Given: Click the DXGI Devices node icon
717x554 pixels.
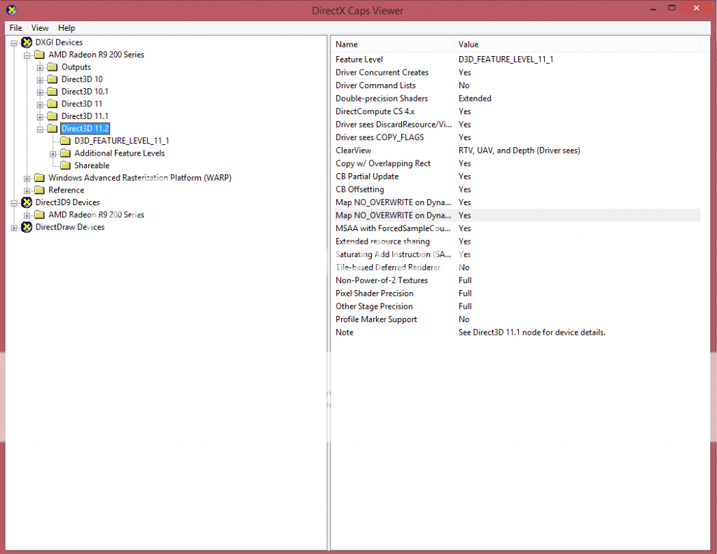Looking at the screenshot, I should [x=27, y=42].
